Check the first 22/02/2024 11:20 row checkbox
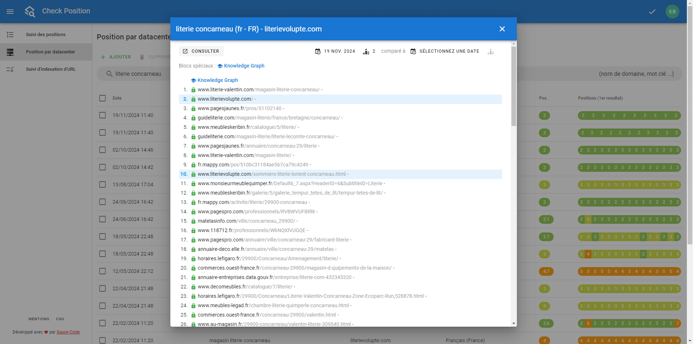Image resolution: width=693 pixels, height=344 pixels. 103,323
